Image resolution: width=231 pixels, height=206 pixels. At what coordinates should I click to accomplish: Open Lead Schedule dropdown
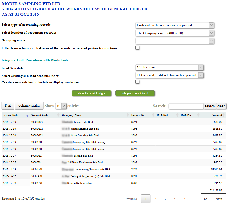[170, 67]
